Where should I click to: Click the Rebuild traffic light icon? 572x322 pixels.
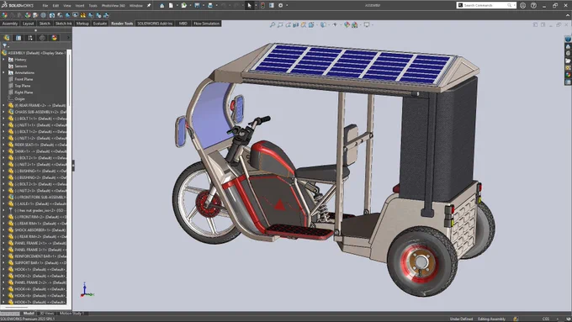pyautogui.click(x=262, y=6)
